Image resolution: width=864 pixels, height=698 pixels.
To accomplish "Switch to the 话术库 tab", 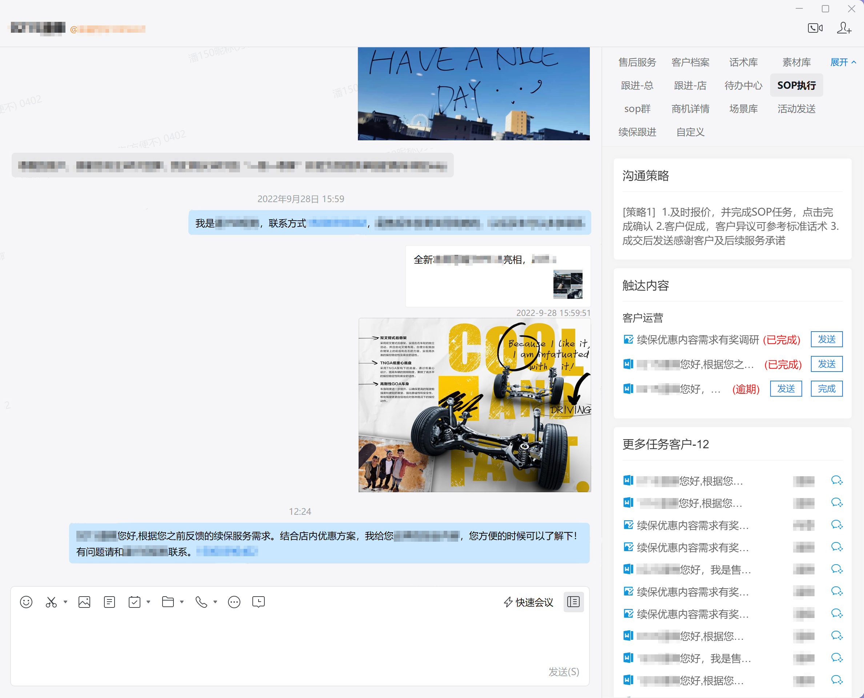I will [743, 62].
